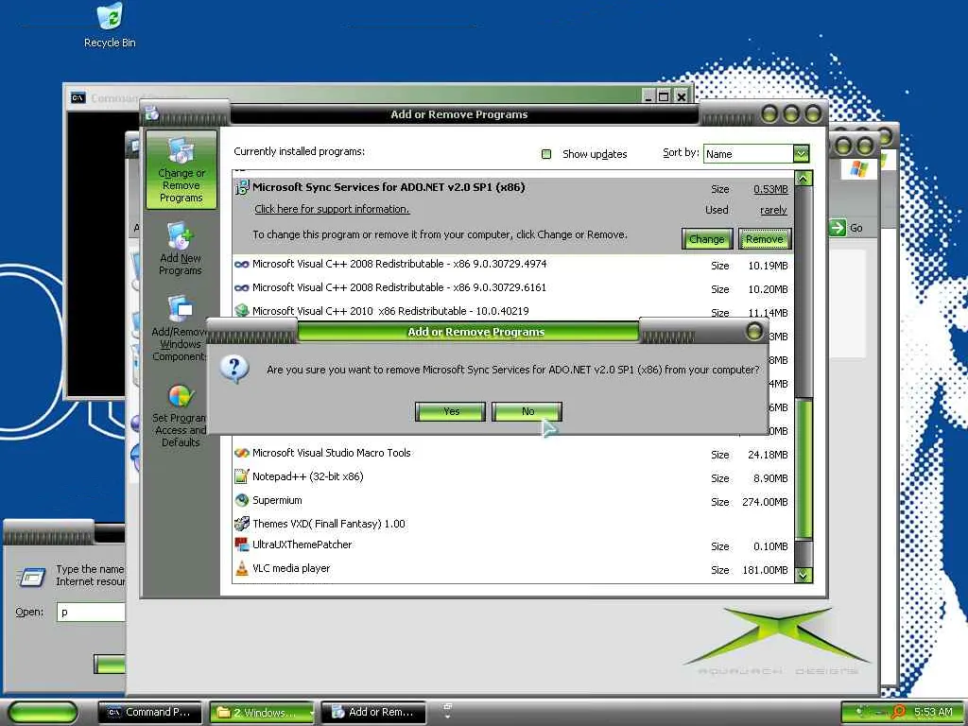Click the Open input field in Run dialog
Viewport: 968px width, 726px height.
[x=92, y=612]
